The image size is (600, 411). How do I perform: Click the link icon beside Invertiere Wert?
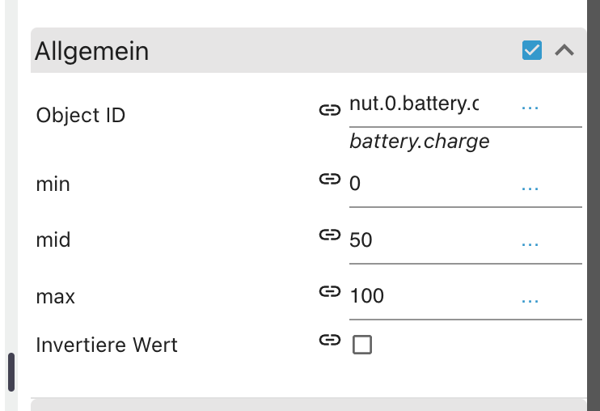coord(329,341)
